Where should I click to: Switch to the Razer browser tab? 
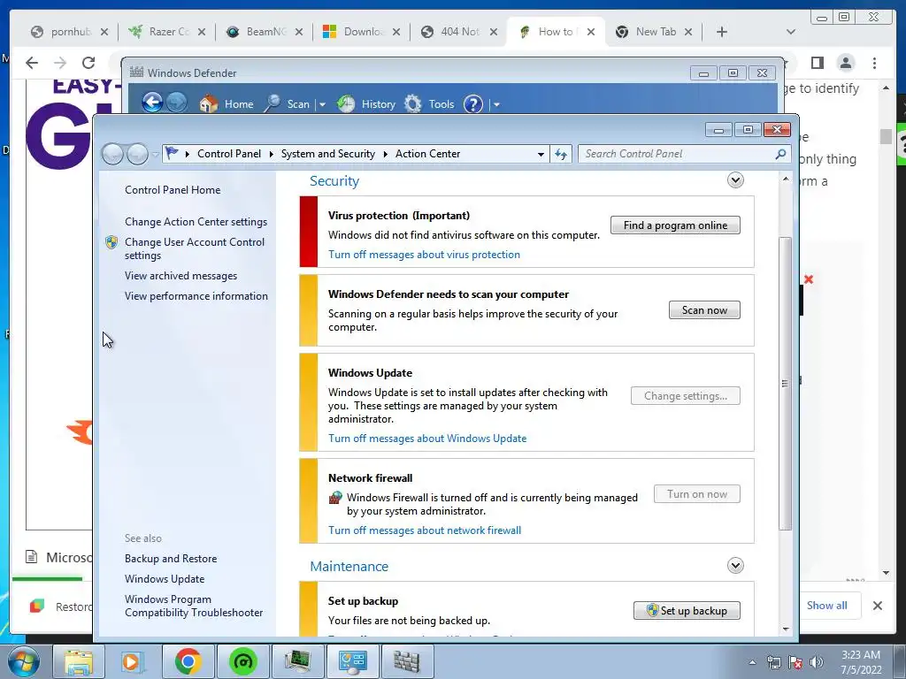click(x=167, y=32)
